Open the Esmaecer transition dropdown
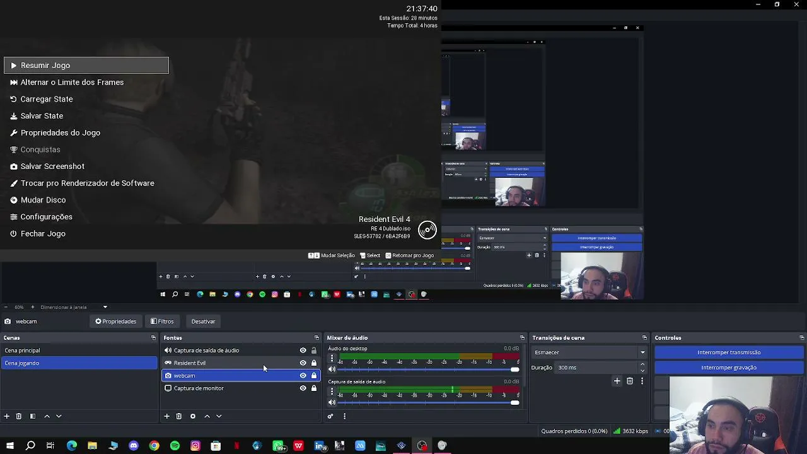 (x=589, y=352)
